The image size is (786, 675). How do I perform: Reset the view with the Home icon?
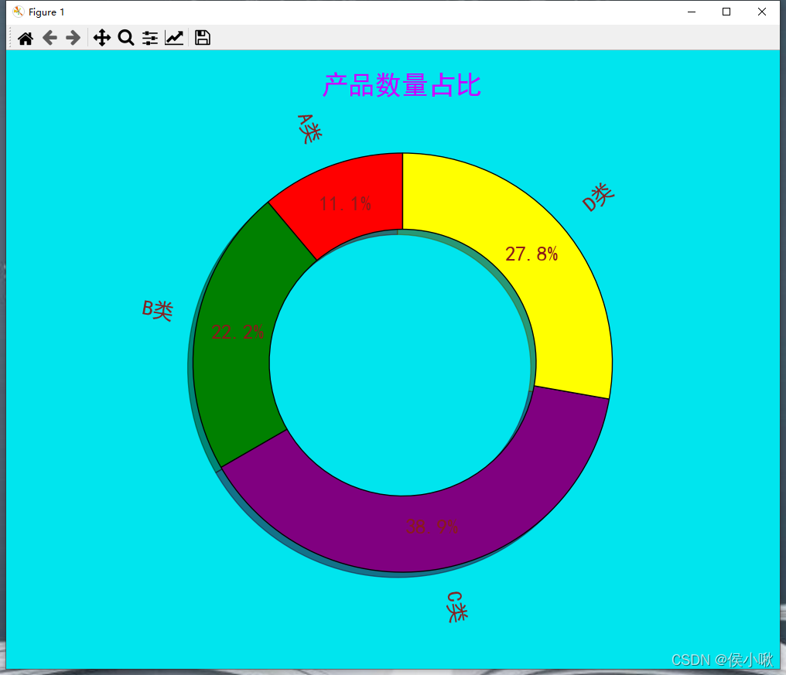pos(26,38)
